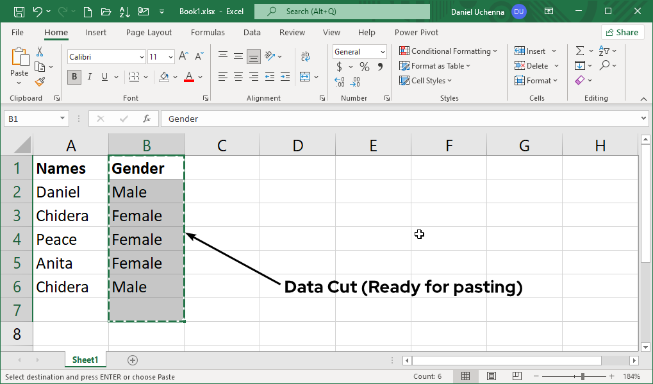Select the Format Painter brush
Viewport: 653px width, 384px height.
[40, 81]
